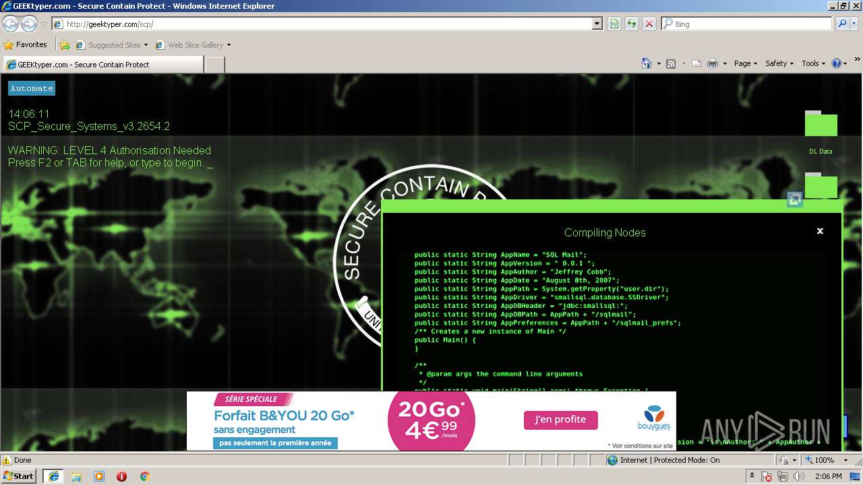Click the Automate button on the page
The height and width of the screenshot is (485, 863).
pyautogui.click(x=32, y=88)
